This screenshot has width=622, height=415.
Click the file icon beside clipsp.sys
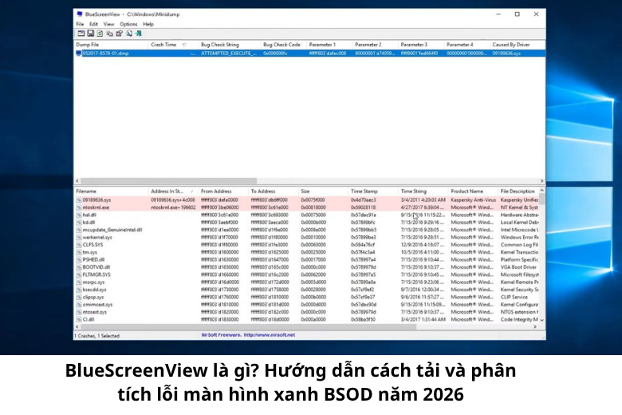tap(79, 297)
